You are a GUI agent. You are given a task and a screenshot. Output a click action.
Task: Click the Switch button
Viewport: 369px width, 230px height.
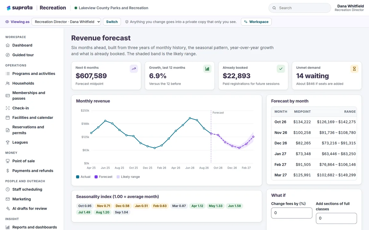(x=112, y=22)
